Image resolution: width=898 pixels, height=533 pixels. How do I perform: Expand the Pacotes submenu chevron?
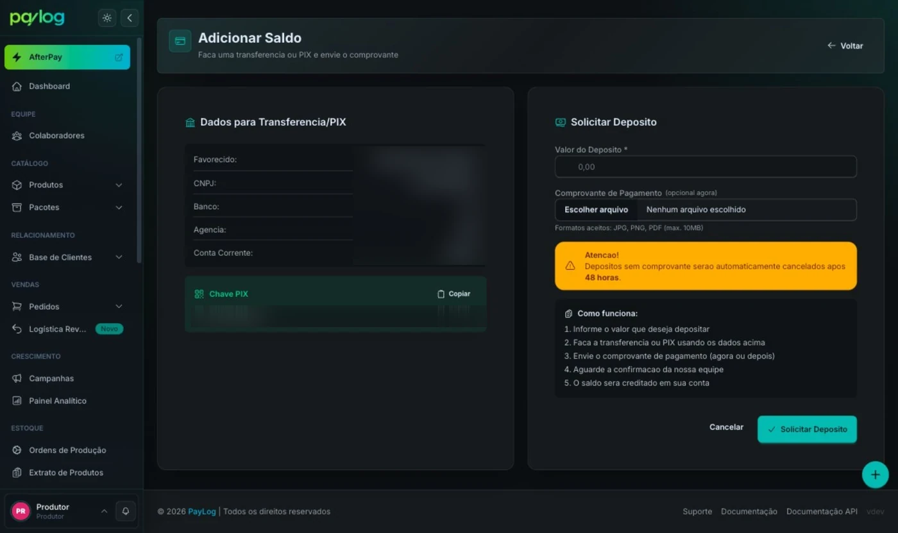click(119, 207)
